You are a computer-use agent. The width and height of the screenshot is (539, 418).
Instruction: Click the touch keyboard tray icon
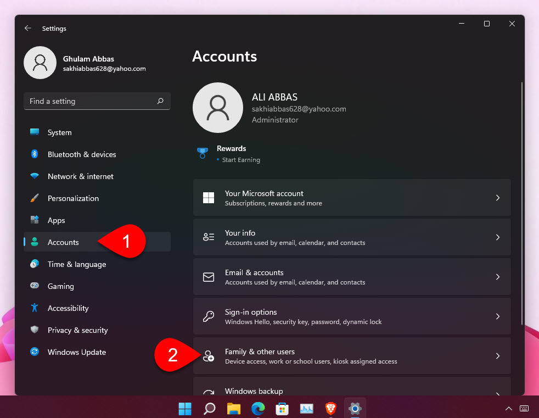[x=524, y=408]
